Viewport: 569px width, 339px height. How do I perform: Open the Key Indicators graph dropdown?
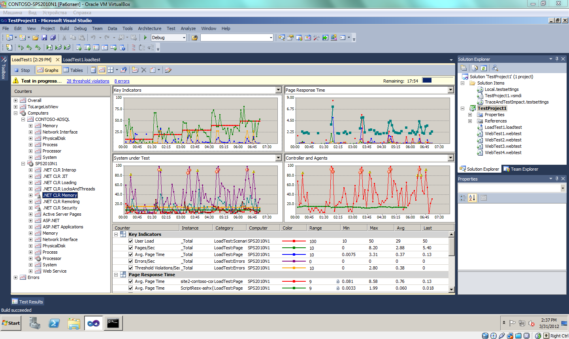[x=279, y=90]
